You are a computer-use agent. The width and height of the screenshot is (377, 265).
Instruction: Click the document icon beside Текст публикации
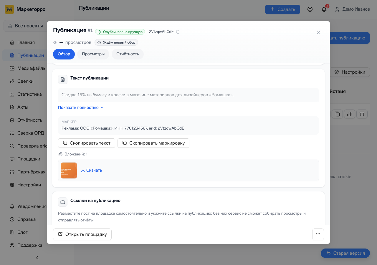63,79
